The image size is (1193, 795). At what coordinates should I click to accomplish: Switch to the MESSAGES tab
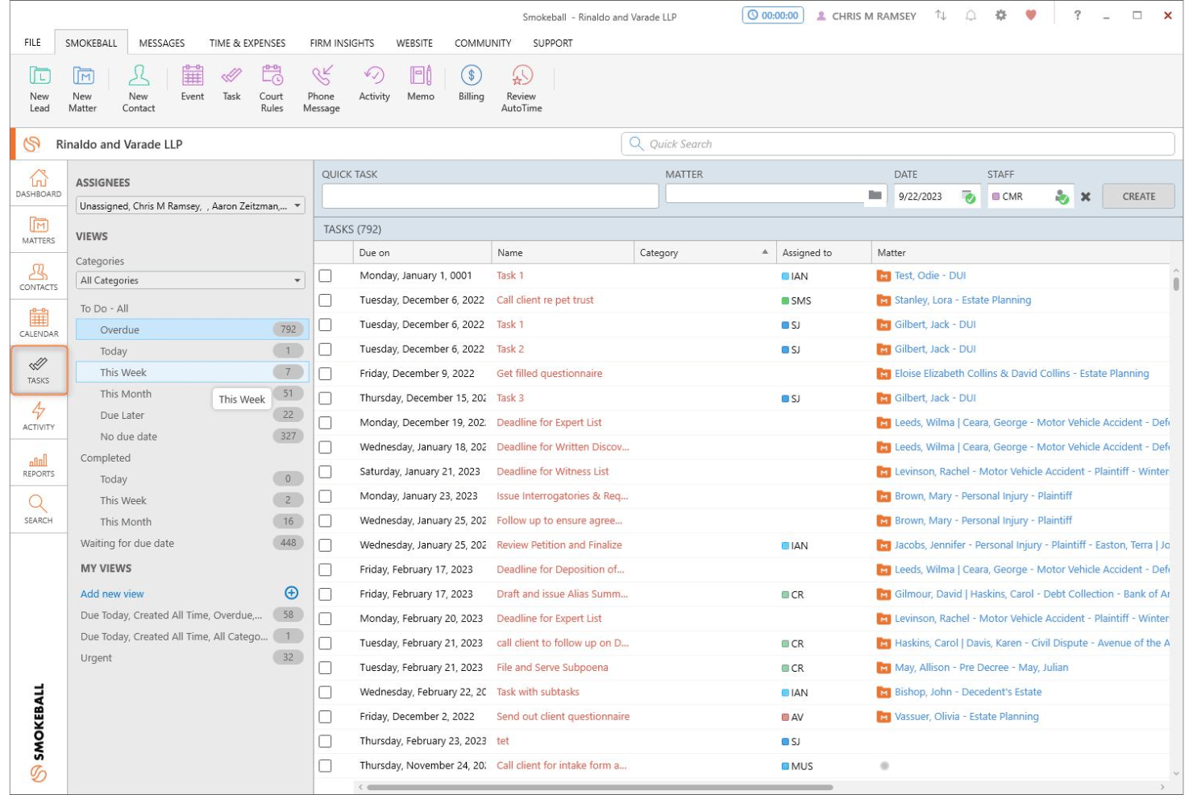pos(161,43)
